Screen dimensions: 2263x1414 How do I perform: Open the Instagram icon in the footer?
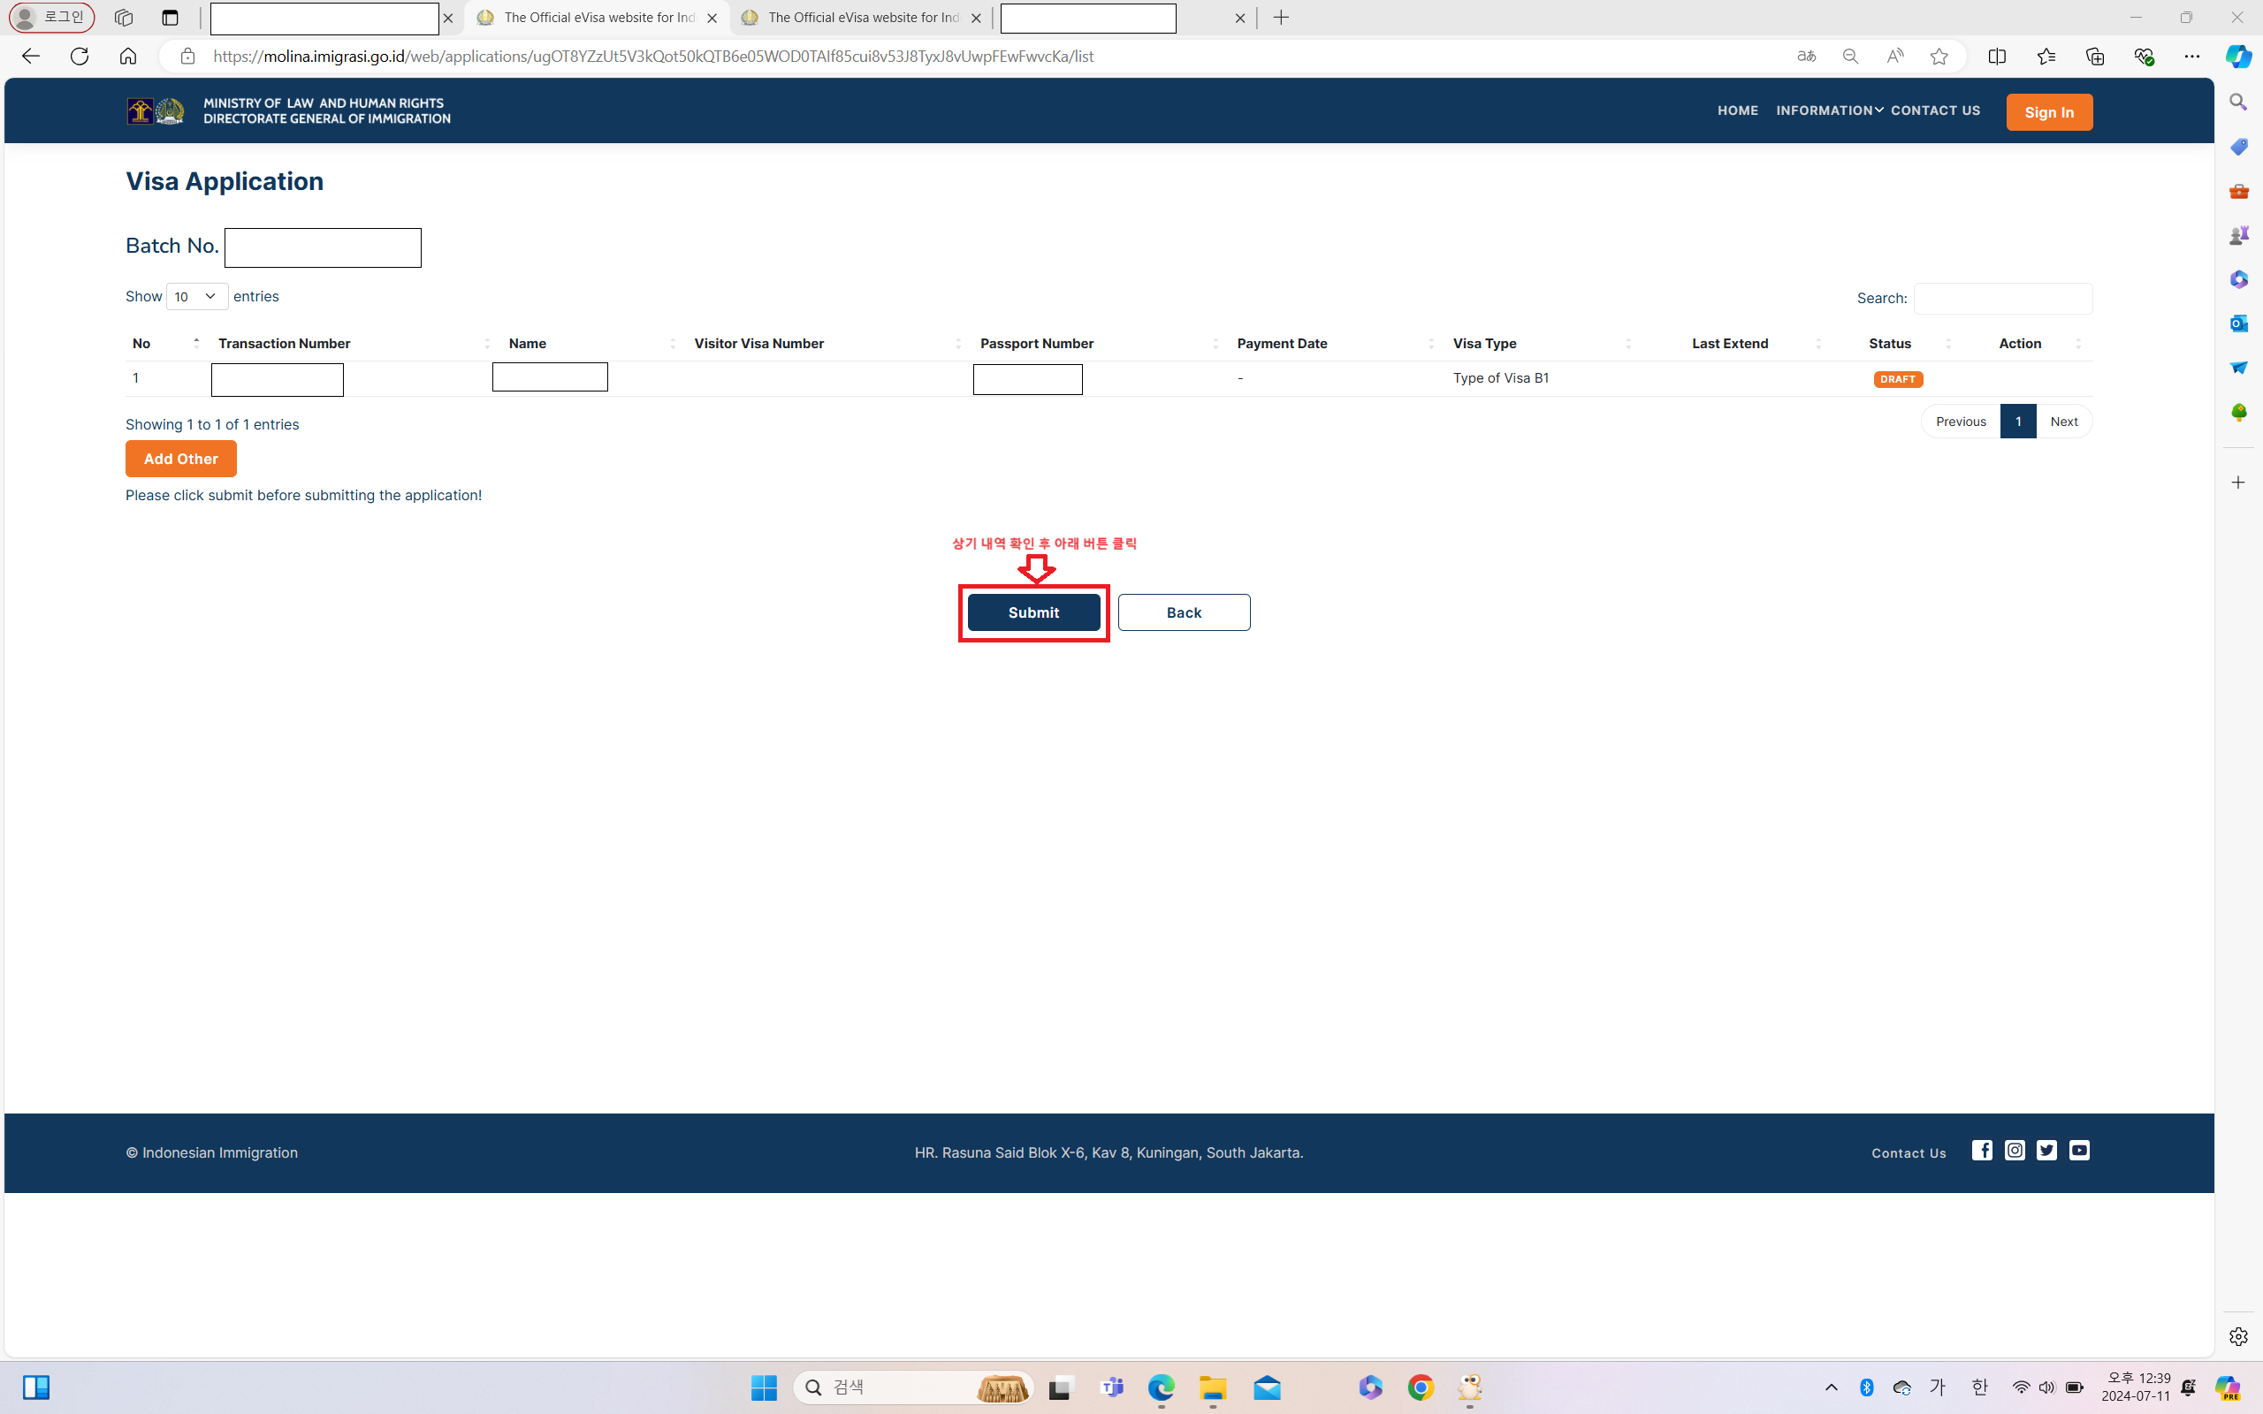point(2015,1151)
